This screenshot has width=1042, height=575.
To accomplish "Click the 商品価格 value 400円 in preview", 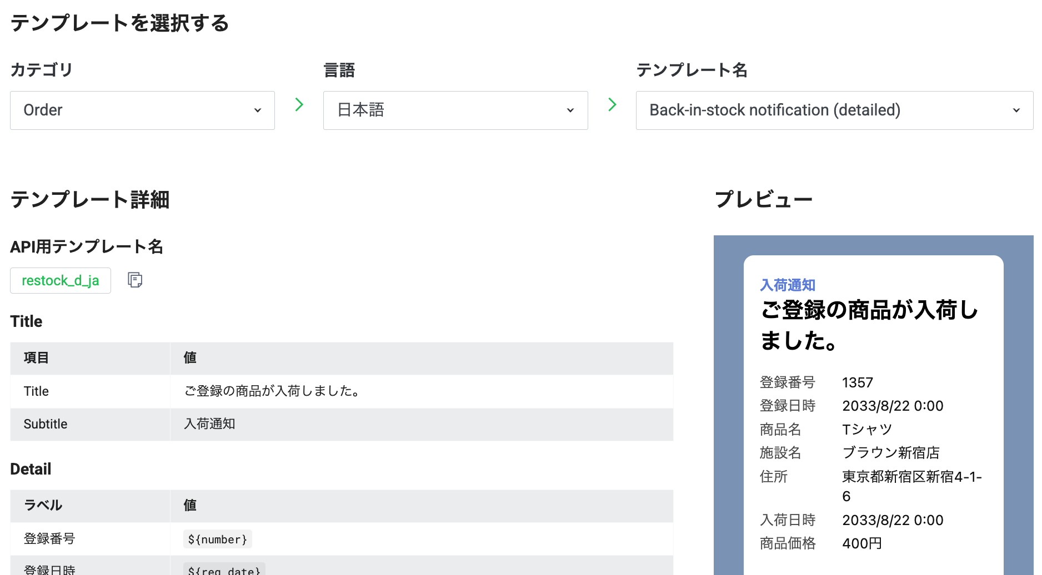I will coord(861,543).
